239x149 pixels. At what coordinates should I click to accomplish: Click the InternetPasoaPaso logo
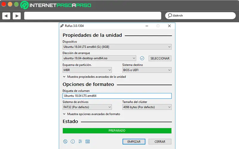[x=56, y=5]
